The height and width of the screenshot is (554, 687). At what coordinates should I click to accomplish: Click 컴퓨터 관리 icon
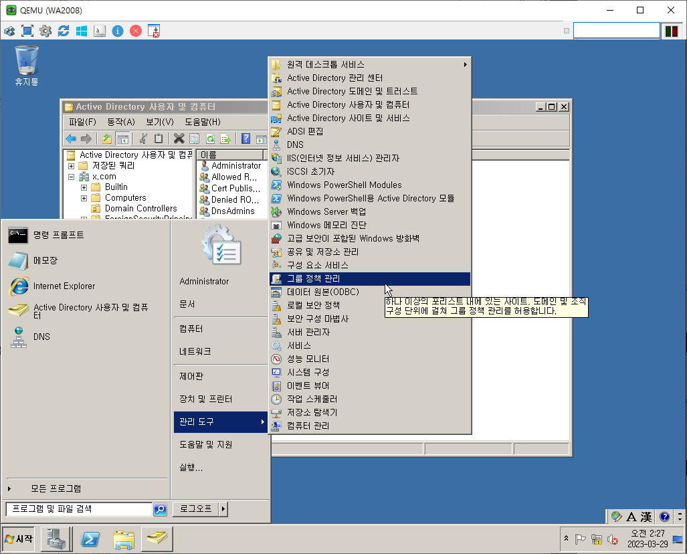[x=276, y=426]
